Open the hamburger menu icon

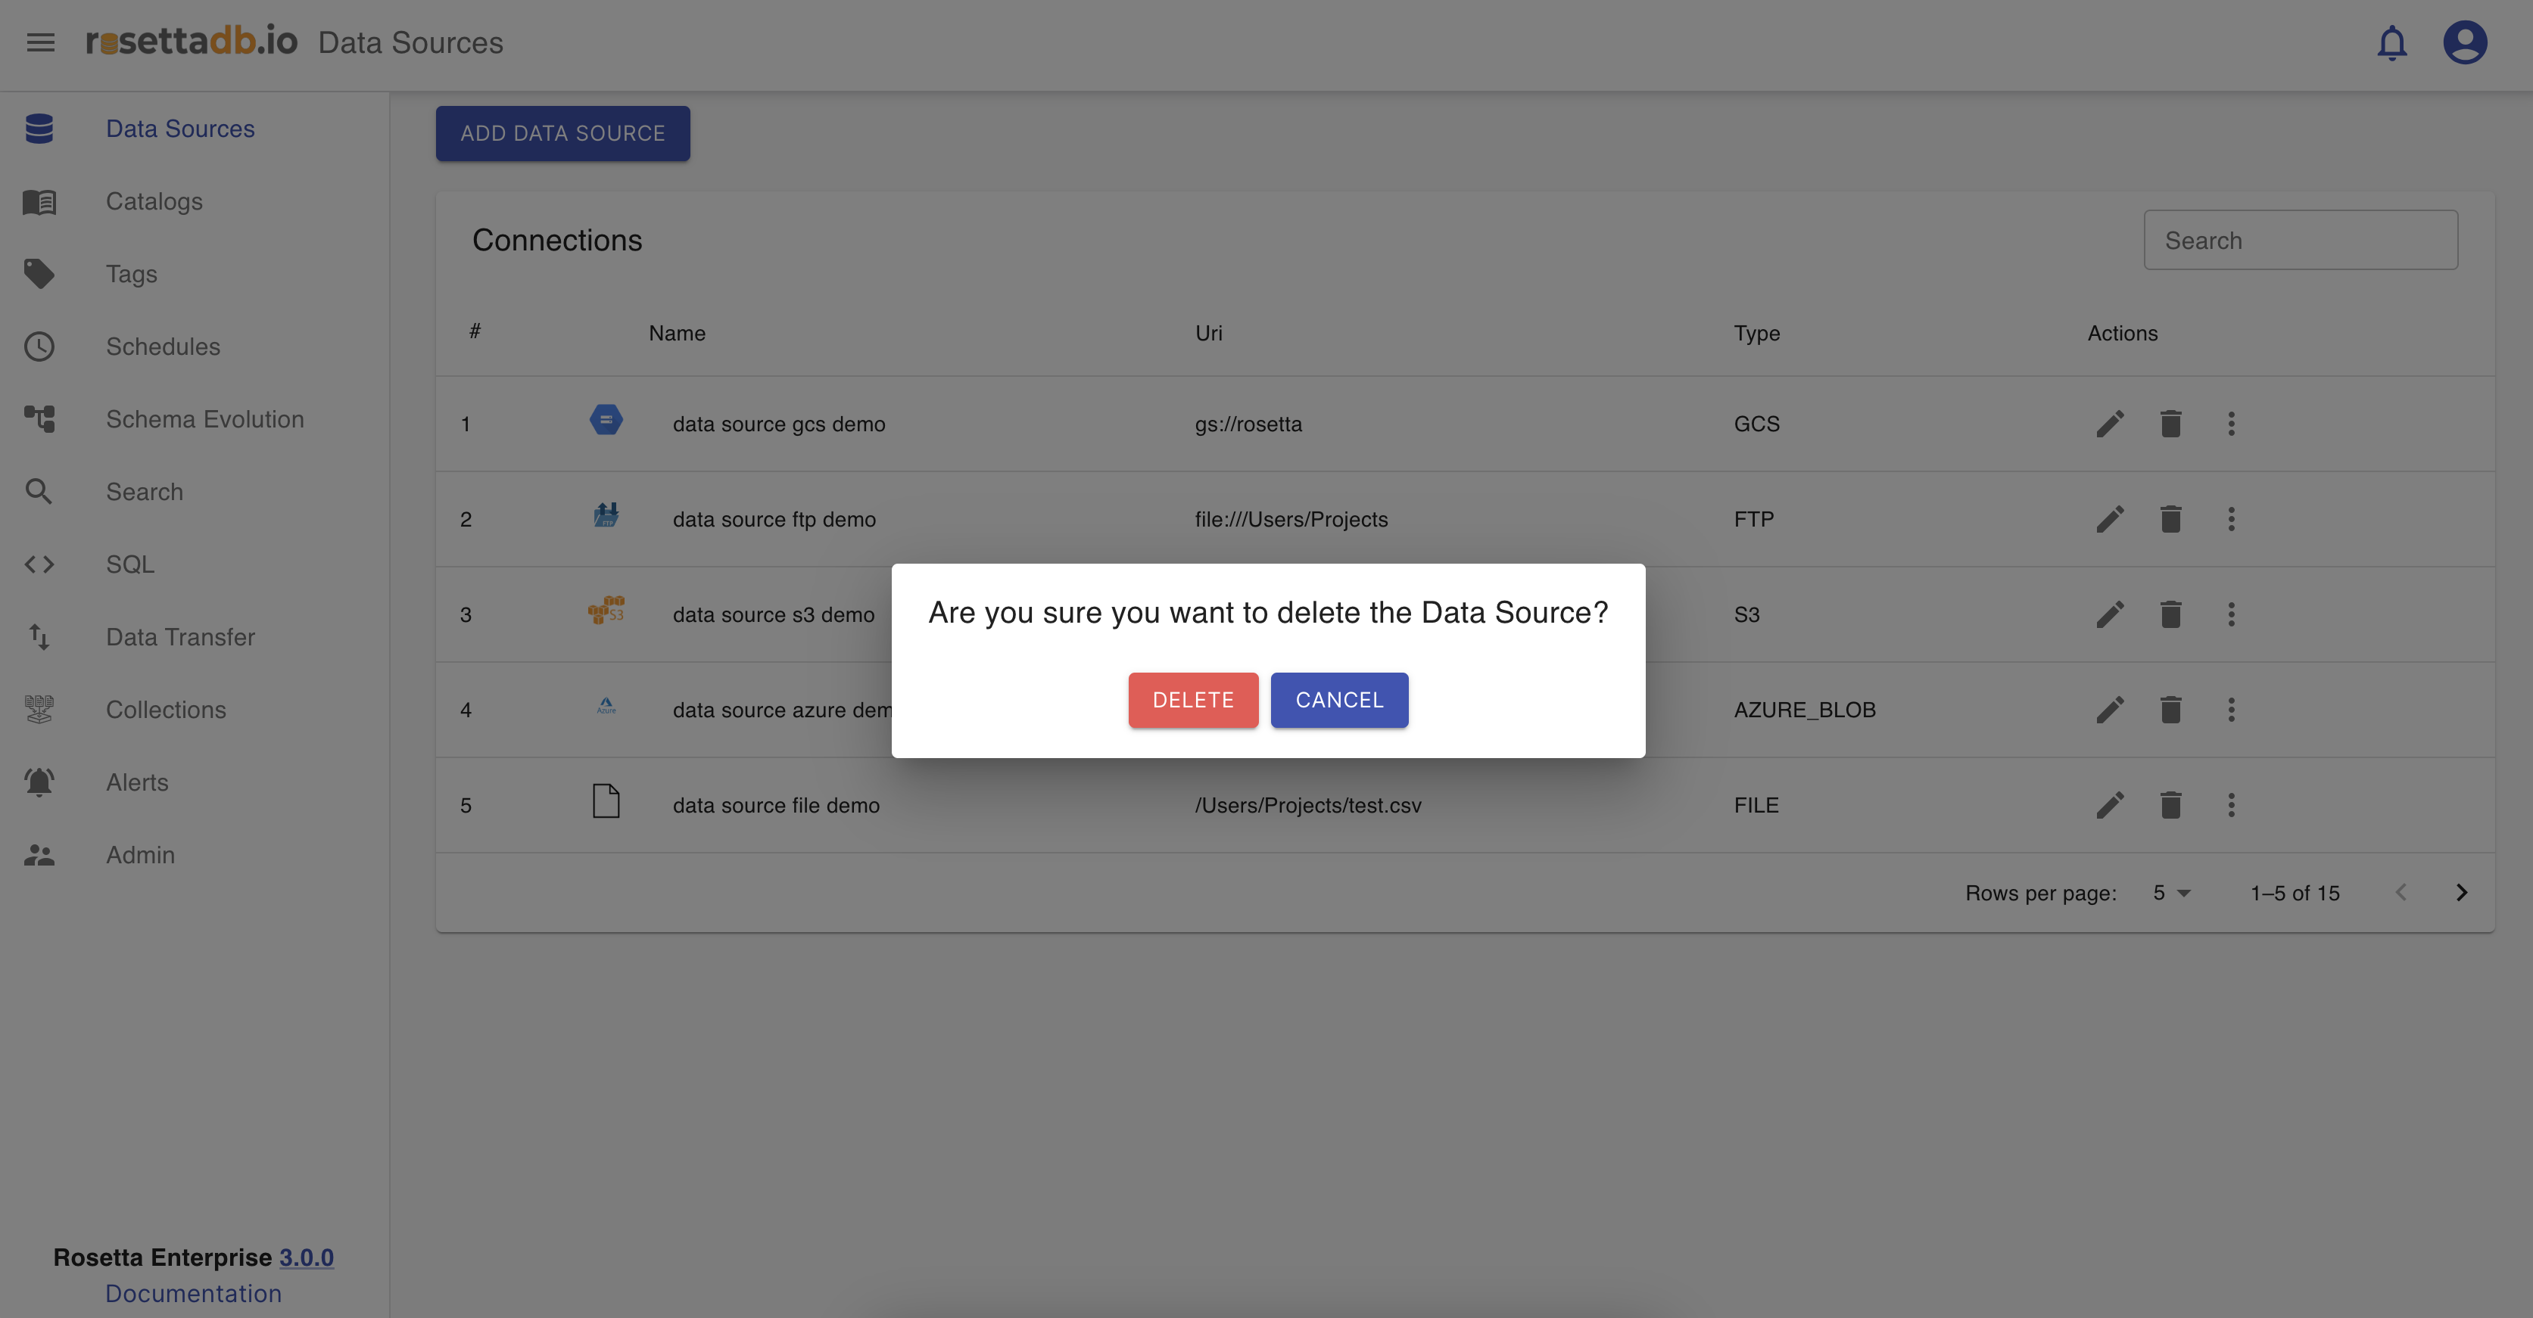[x=40, y=42]
